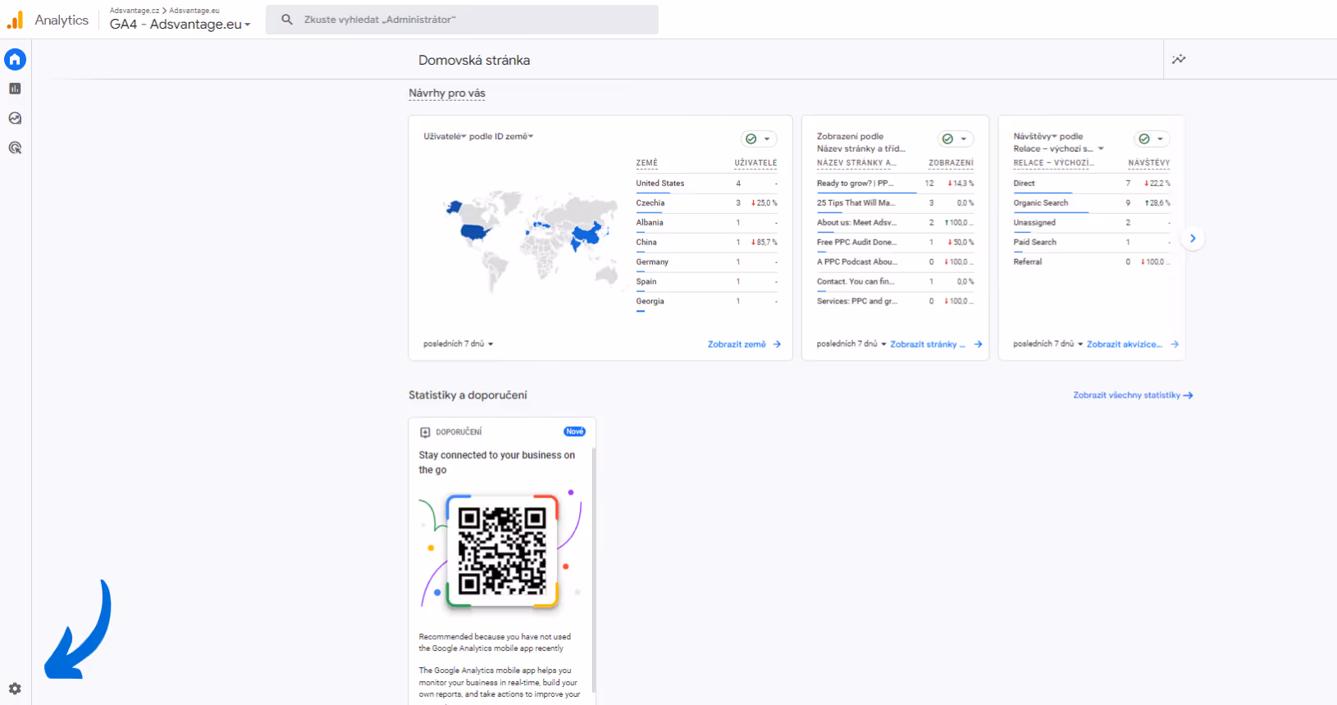Select the Georgia row
Viewport: 1337px width, 705px height.
click(x=706, y=302)
